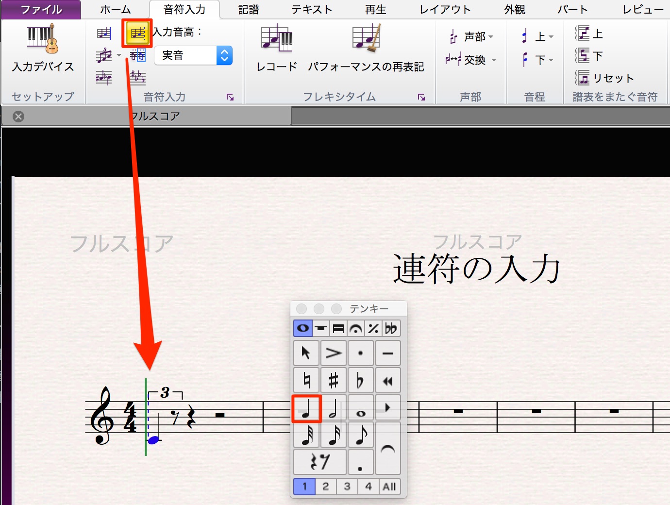
Task: Click the レコード Flexi-time record icon
Action: (x=277, y=49)
